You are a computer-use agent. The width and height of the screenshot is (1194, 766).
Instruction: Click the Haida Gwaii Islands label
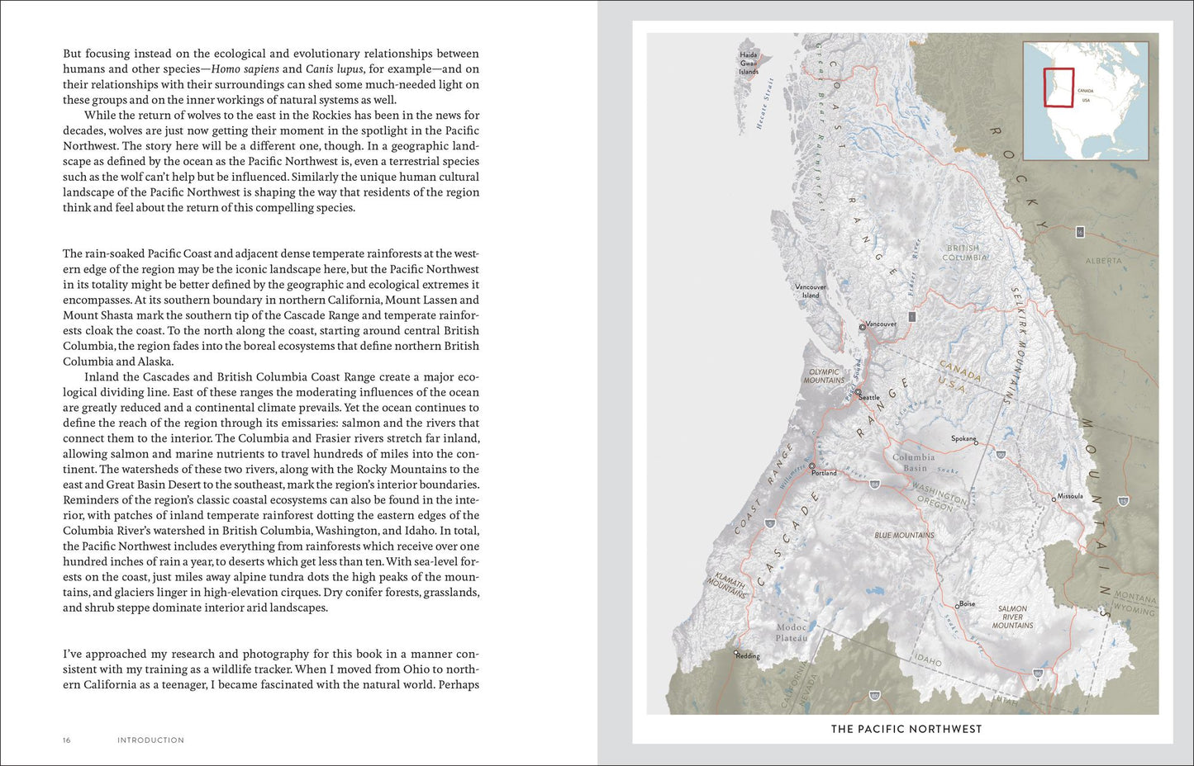coord(749,64)
